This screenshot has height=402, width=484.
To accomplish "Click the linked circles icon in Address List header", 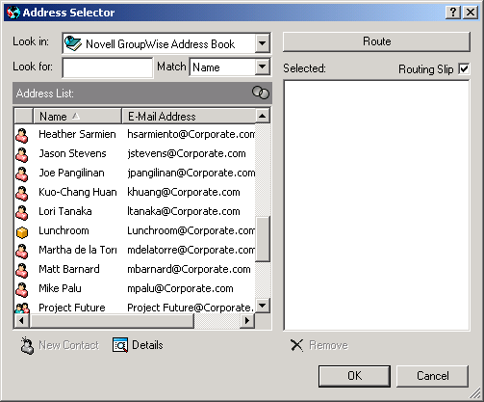I will click(261, 93).
